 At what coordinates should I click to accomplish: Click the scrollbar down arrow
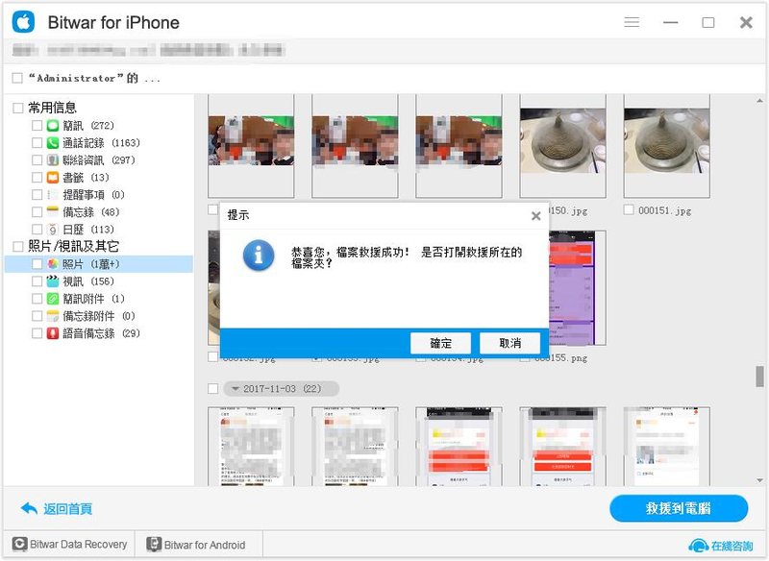coord(759,480)
